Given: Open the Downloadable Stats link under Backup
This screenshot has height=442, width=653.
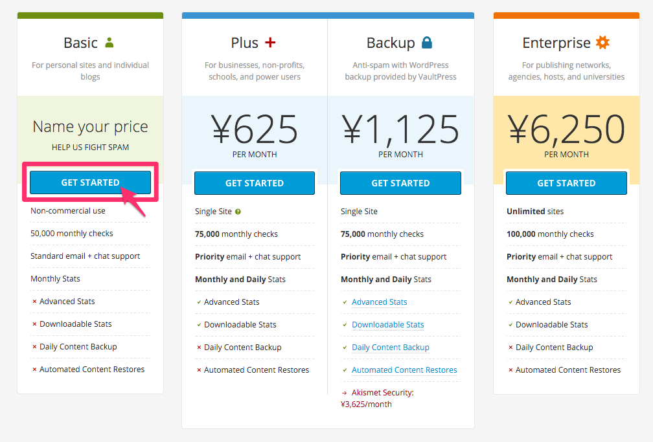Looking at the screenshot, I should click(387, 325).
